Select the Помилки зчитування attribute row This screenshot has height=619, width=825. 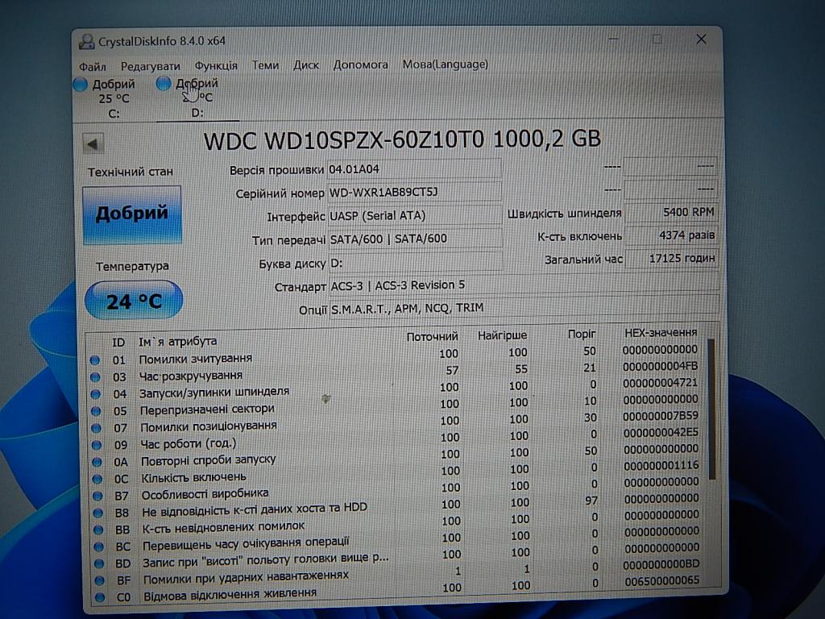(396, 355)
